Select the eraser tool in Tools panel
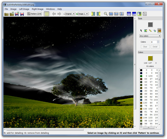The height and width of the screenshot is (139, 167). click(x=155, y=31)
